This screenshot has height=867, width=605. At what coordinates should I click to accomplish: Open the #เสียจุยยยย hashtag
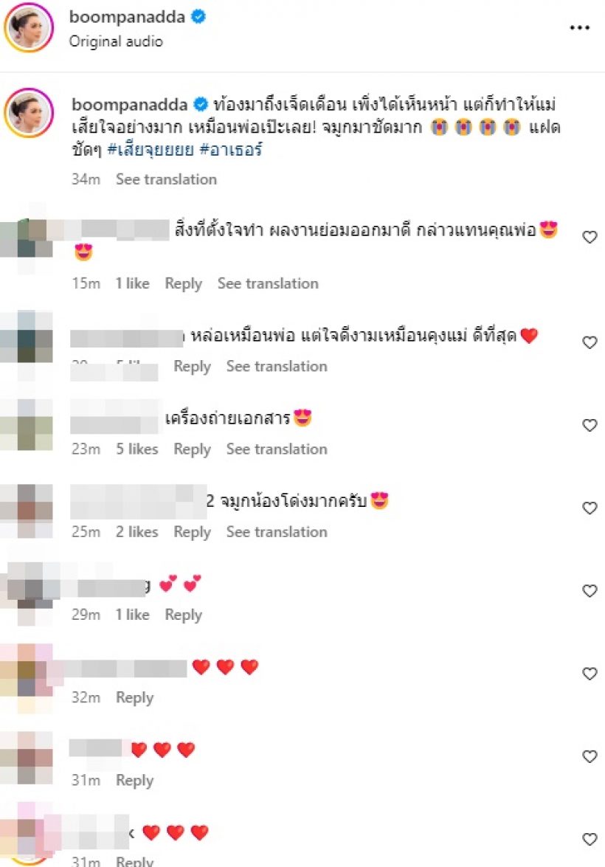[151, 149]
